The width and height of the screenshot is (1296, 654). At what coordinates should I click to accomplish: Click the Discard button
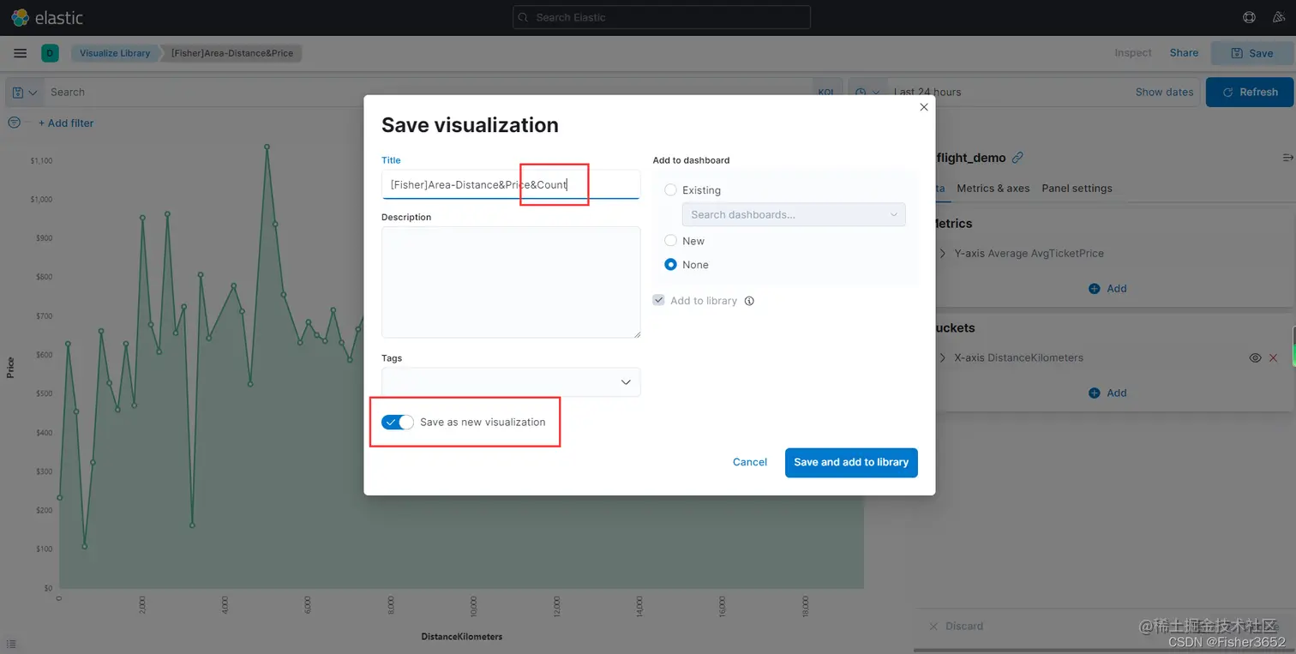pos(957,626)
